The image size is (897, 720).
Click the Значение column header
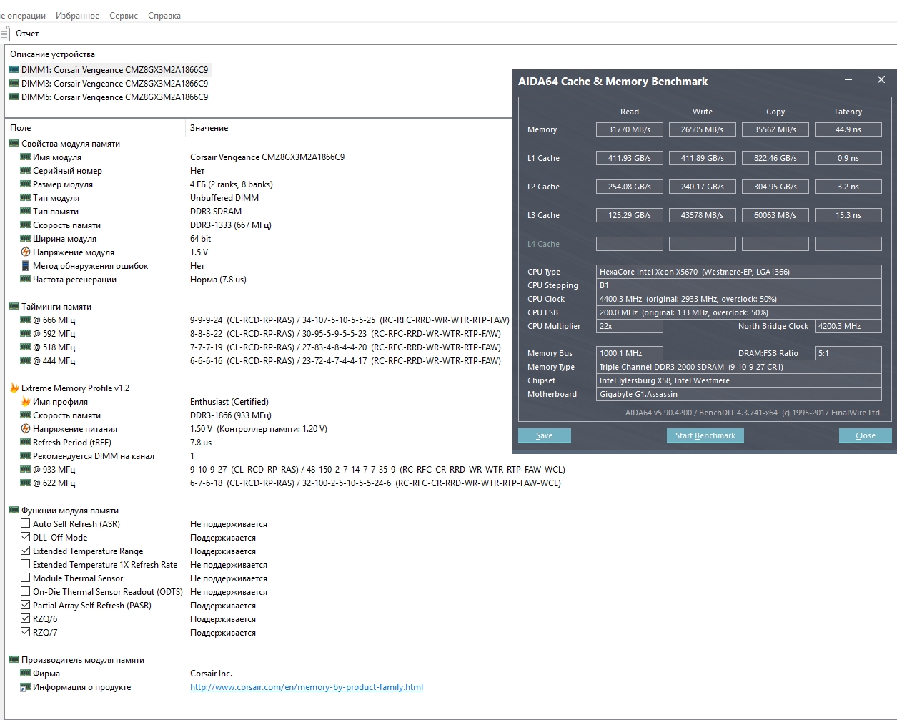pyautogui.click(x=209, y=128)
